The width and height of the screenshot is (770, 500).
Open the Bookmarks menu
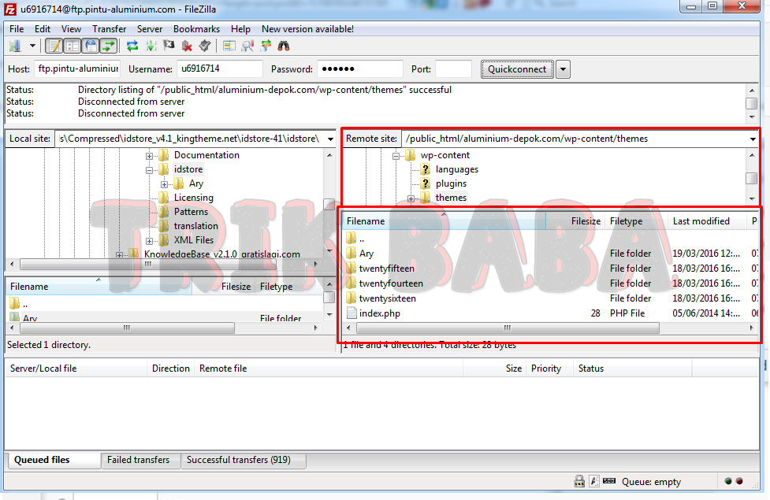point(196,29)
